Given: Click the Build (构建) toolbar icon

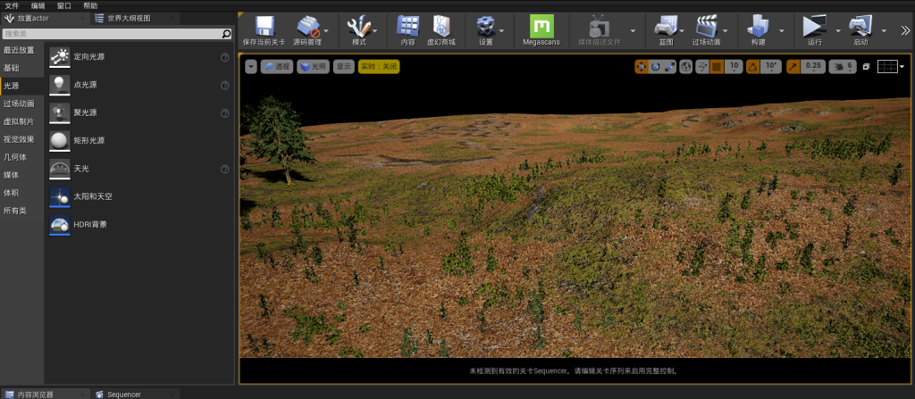Looking at the screenshot, I should point(758,27).
